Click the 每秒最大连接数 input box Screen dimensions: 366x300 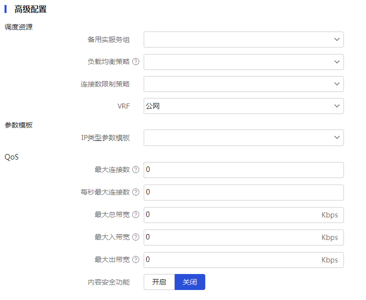(x=244, y=192)
